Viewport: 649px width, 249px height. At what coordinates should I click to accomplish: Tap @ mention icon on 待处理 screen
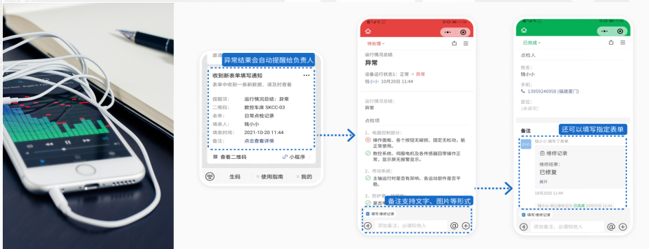pyautogui.click(x=454, y=226)
